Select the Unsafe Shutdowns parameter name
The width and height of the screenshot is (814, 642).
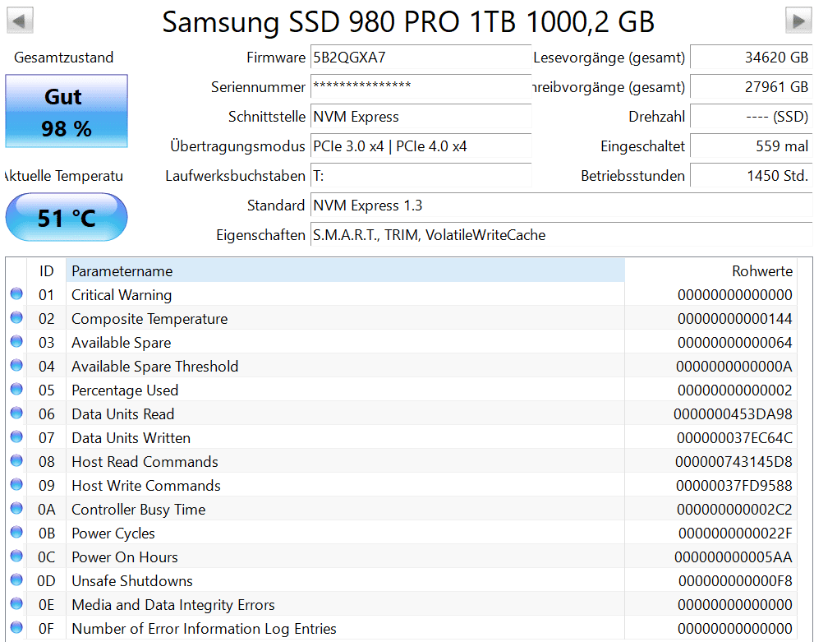tap(132, 582)
